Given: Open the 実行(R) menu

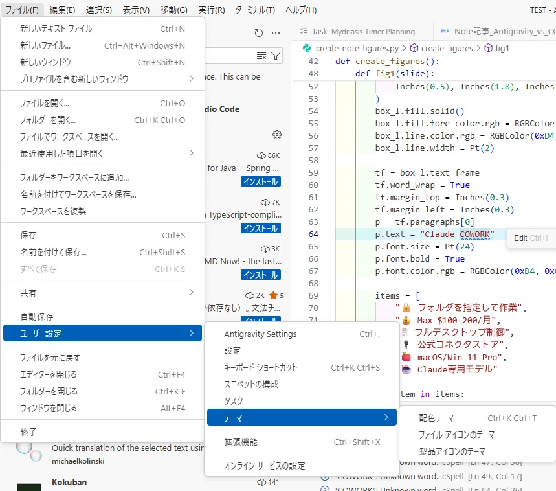Looking at the screenshot, I should [x=212, y=10].
